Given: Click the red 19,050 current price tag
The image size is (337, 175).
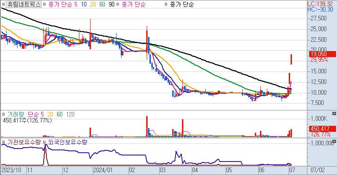Looking at the screenshot, I should point(323,54).
